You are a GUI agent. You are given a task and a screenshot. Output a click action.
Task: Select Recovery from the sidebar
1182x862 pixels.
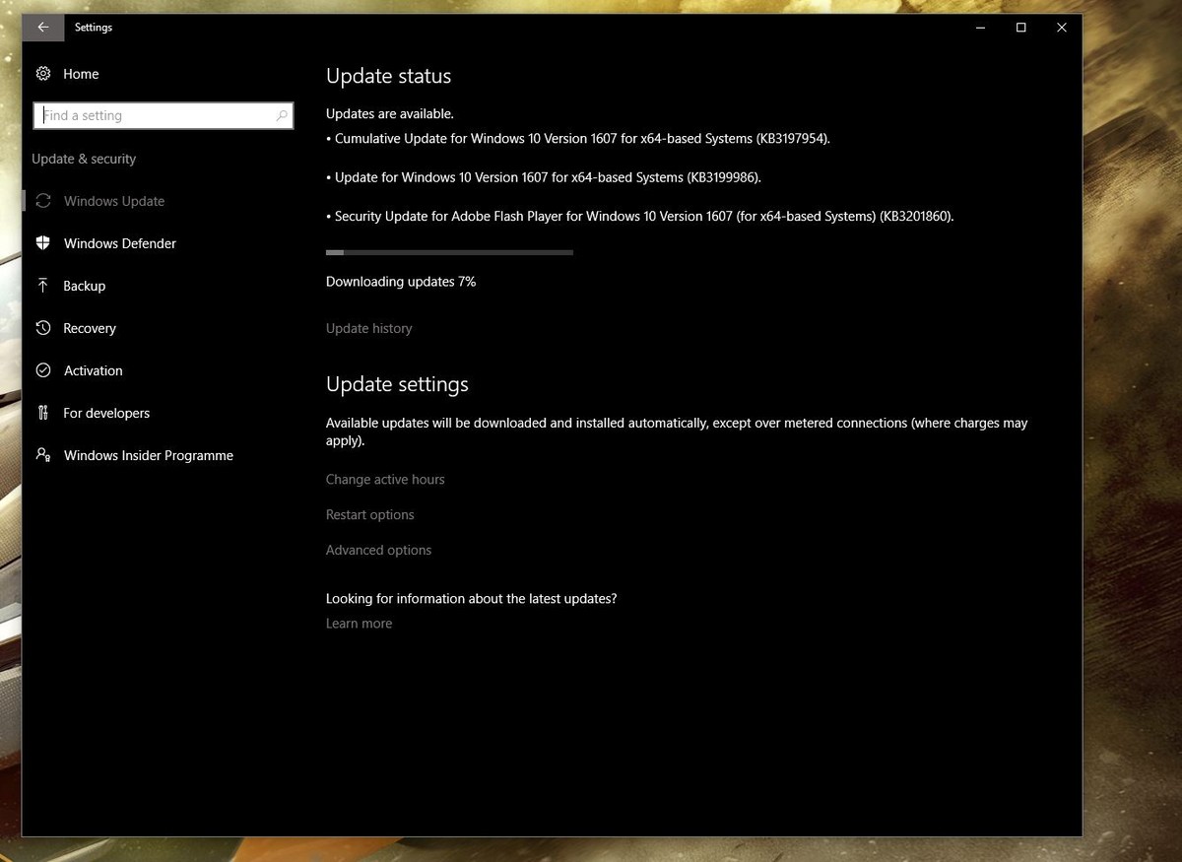(x=90, y=328)
